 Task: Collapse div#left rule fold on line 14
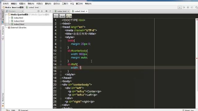(x=61, y=64)
